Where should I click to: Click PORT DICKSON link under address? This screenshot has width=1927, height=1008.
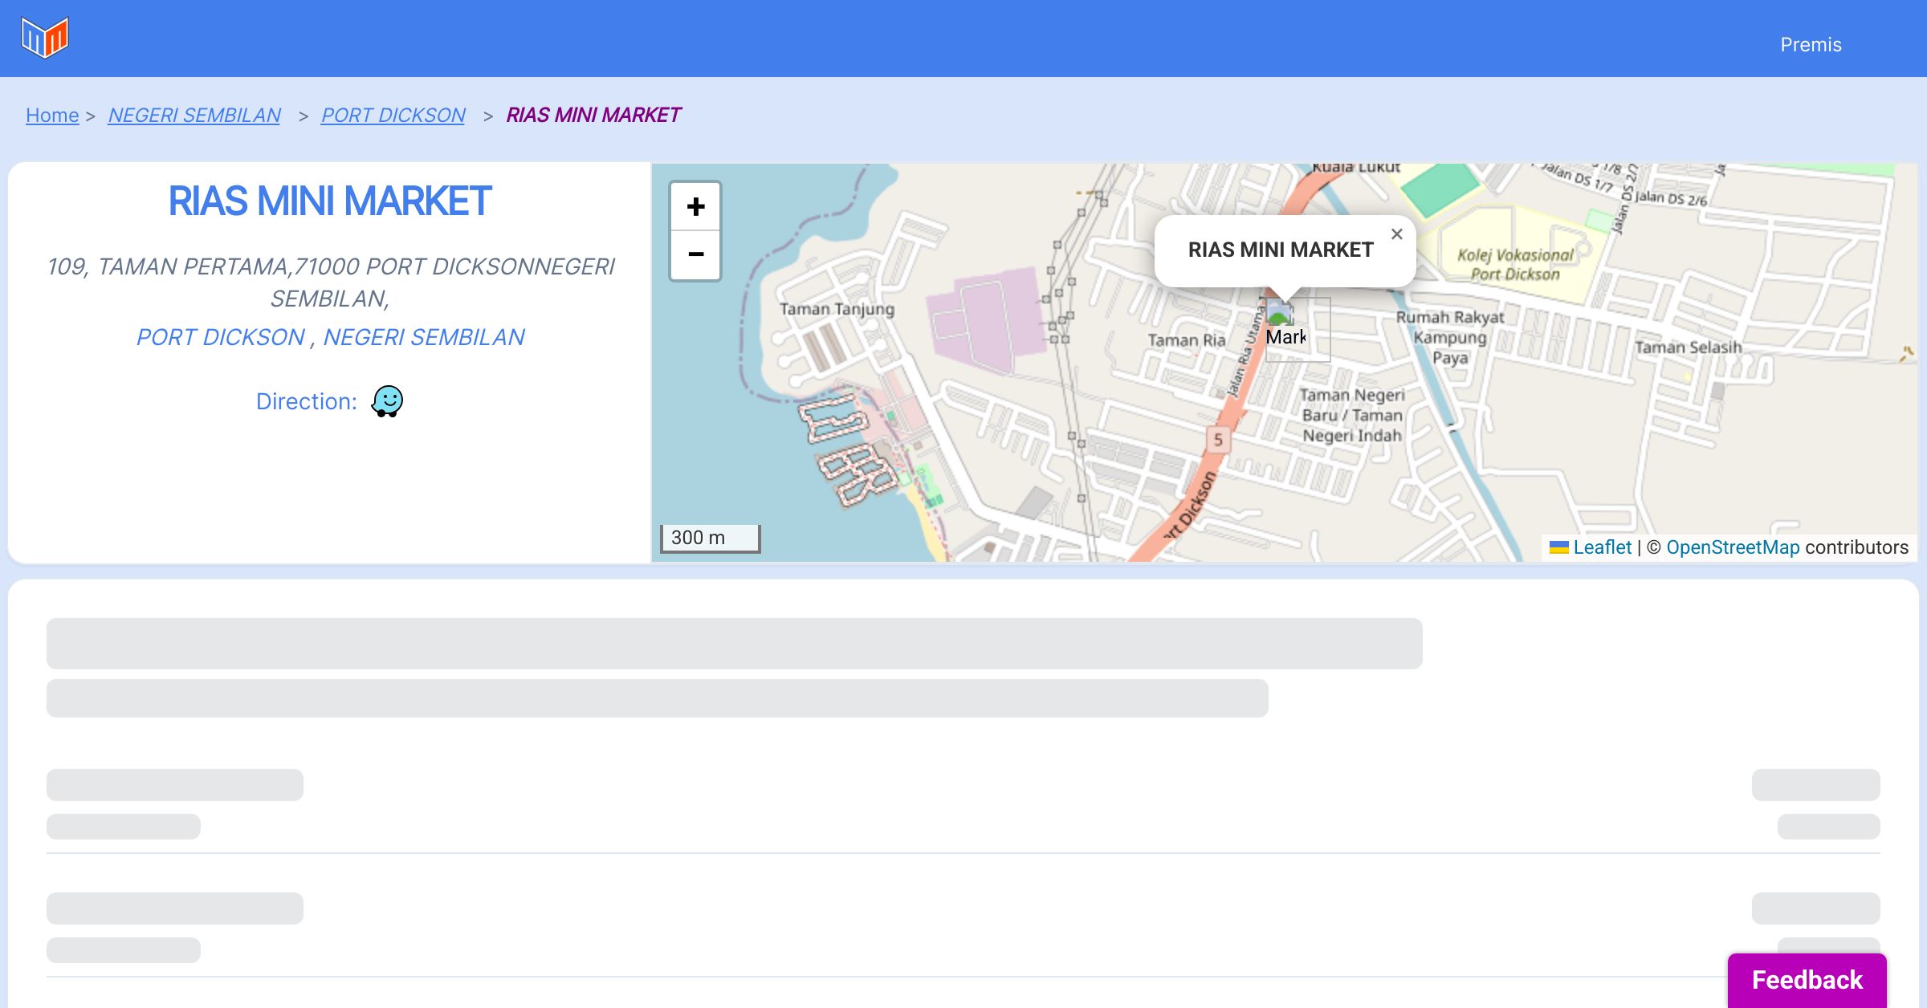[221, 337]
